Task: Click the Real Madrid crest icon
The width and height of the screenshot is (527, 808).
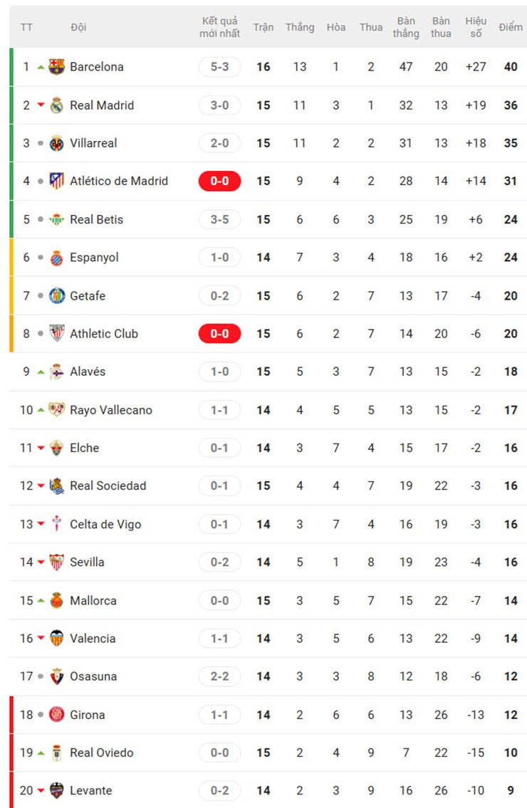Action: (57, 105)
